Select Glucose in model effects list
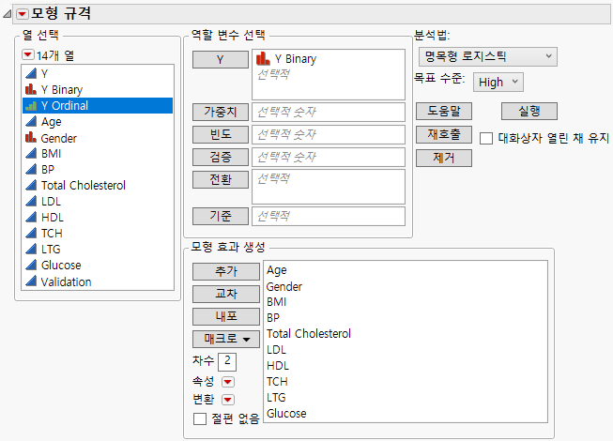This screenshot has height=441, width=613. (286, 414)
